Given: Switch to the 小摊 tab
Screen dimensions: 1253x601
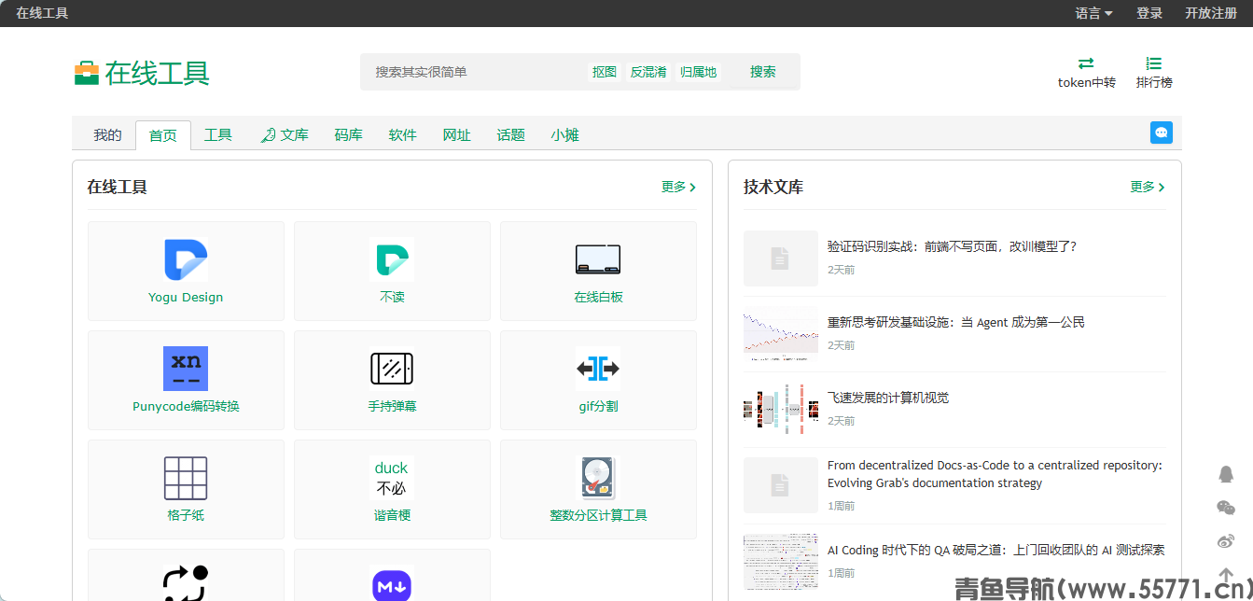Looking at the screenshot, I should (x=564, y=135).
